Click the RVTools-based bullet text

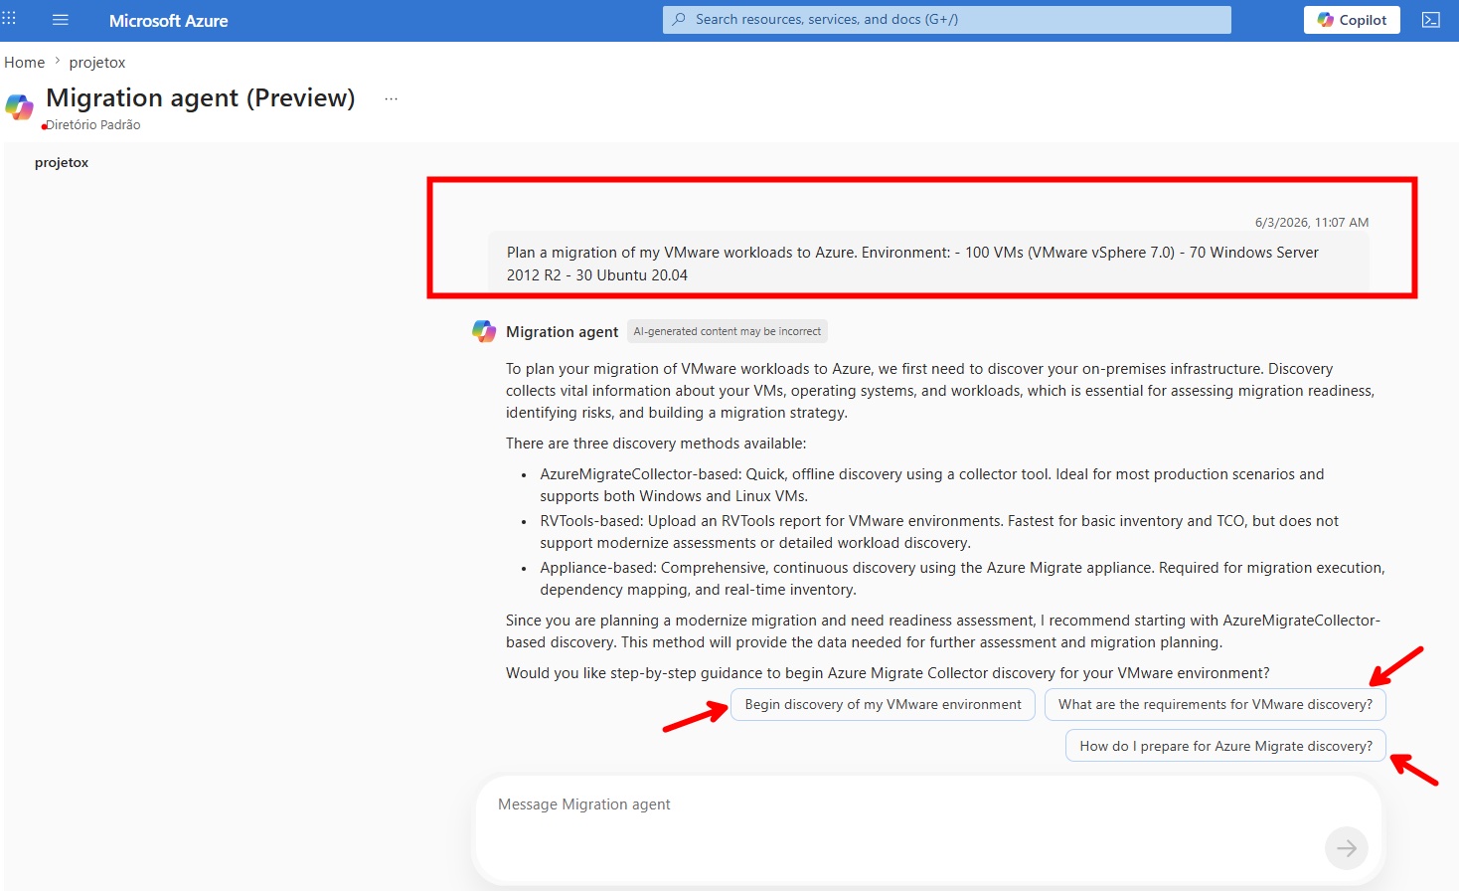pyautogui.click(x=939, y=532)
